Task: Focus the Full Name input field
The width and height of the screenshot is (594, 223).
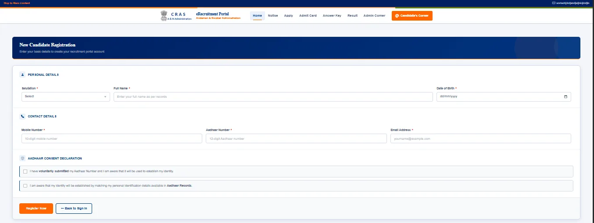Action: click(x=273, y=96)
